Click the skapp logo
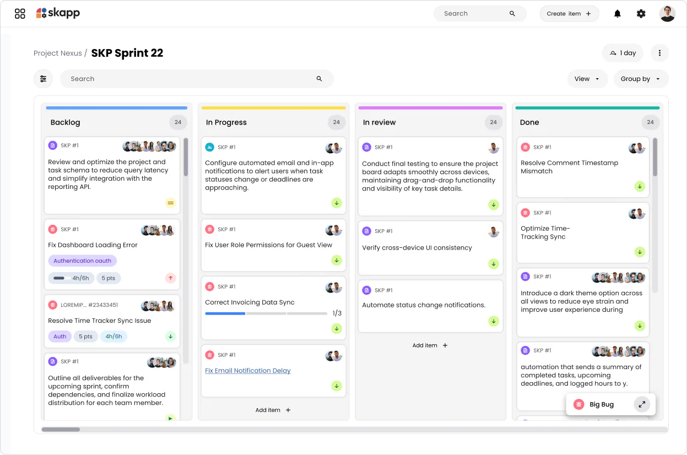 point(58,13)
